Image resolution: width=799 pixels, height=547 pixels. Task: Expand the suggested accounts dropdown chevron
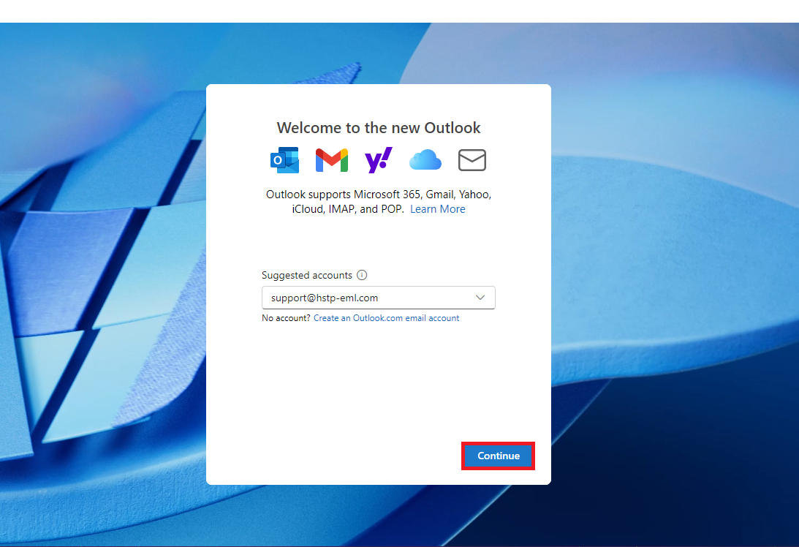coord(480,298)
